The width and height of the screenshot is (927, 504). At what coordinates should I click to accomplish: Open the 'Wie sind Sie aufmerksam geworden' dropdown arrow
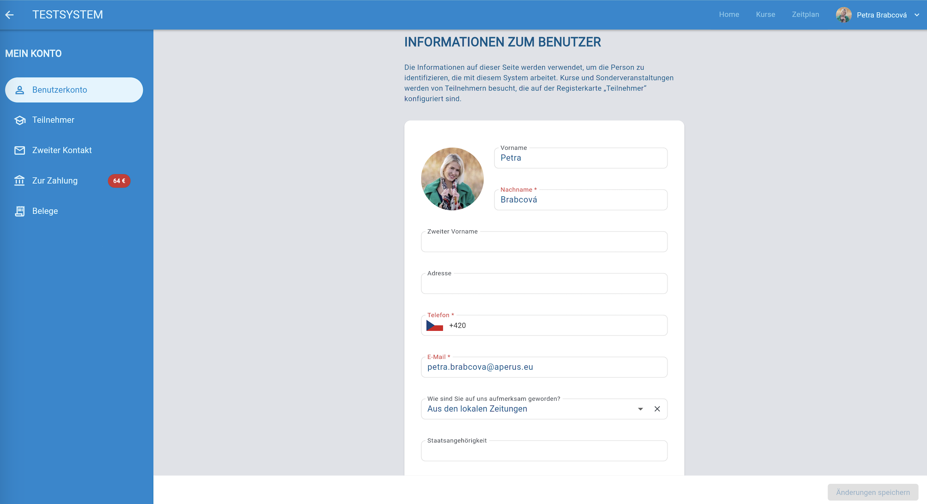(x=640, y=409)
